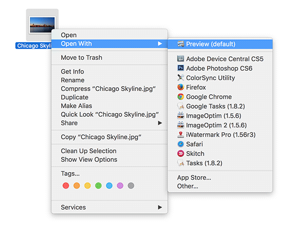Choose Clean Up Selection

click(109, 151)
